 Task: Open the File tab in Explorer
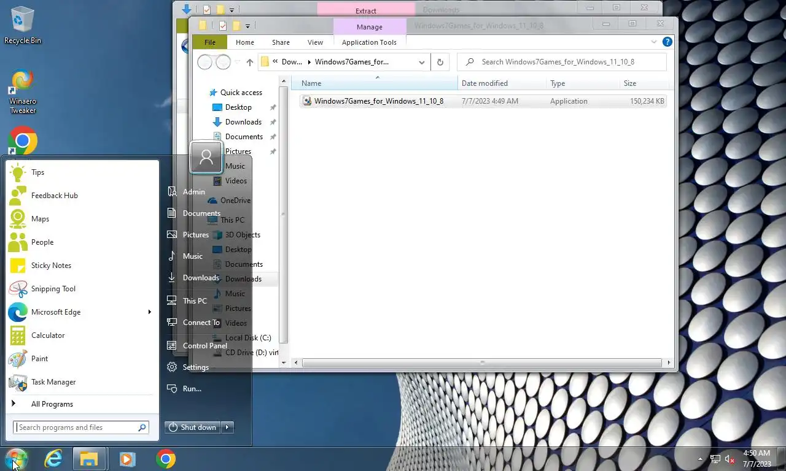pyautogui.click(x=210, y=42)
